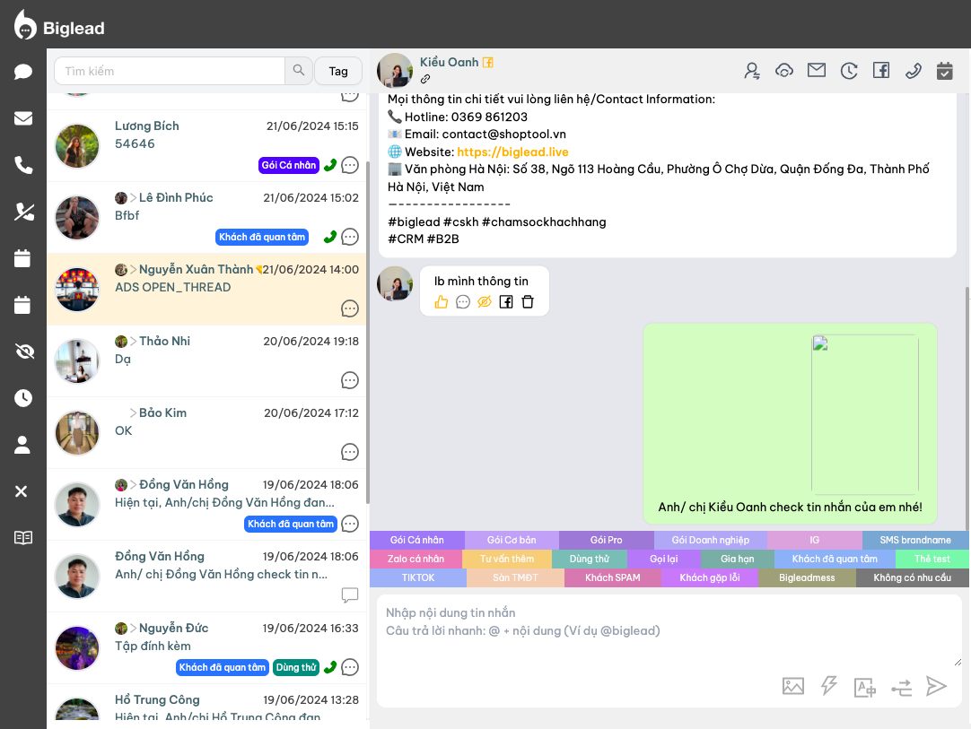The width and height of the screenshot is (971, 729).
Task: Select the Lương Bích conversation
Action: [x=206, y=145]
